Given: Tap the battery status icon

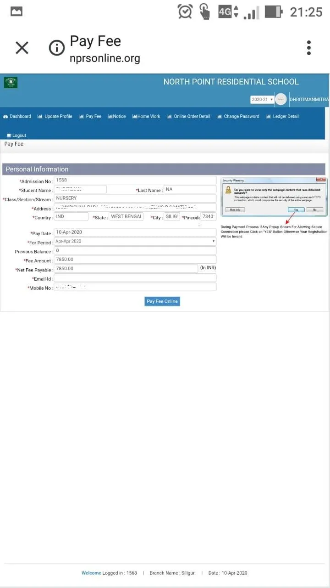Looking at the screenshot, I should coord(274,11).
